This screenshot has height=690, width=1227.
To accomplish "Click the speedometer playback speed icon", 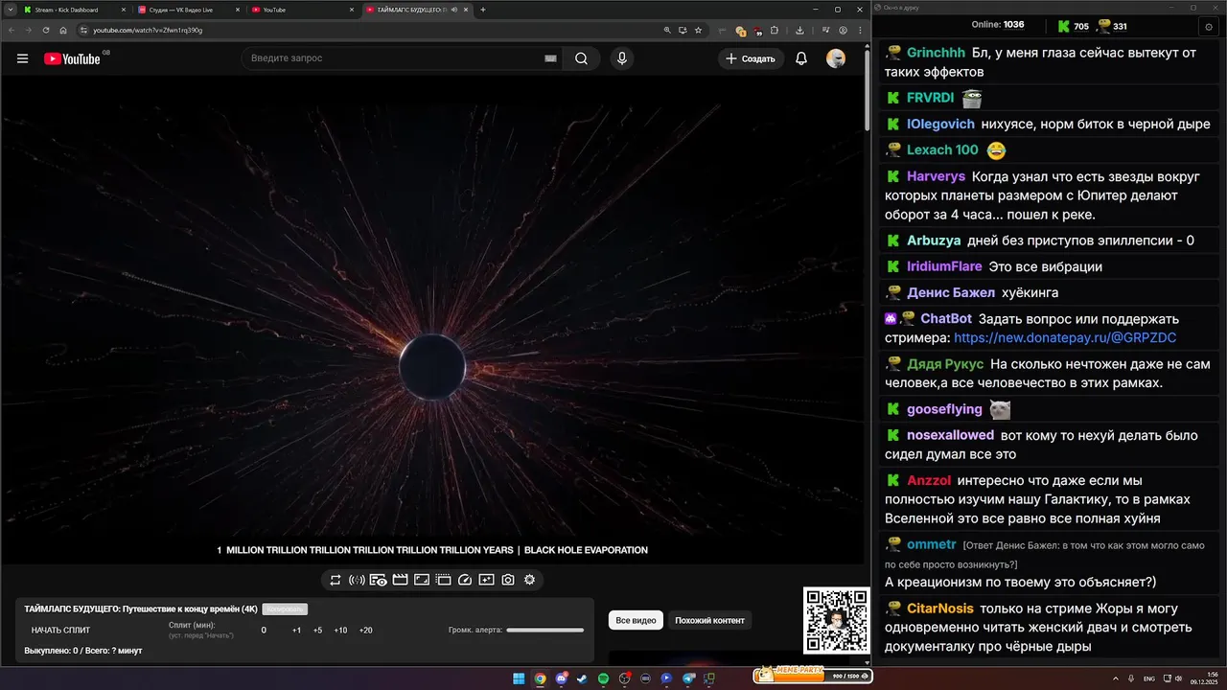I will (x=465, y=580).
